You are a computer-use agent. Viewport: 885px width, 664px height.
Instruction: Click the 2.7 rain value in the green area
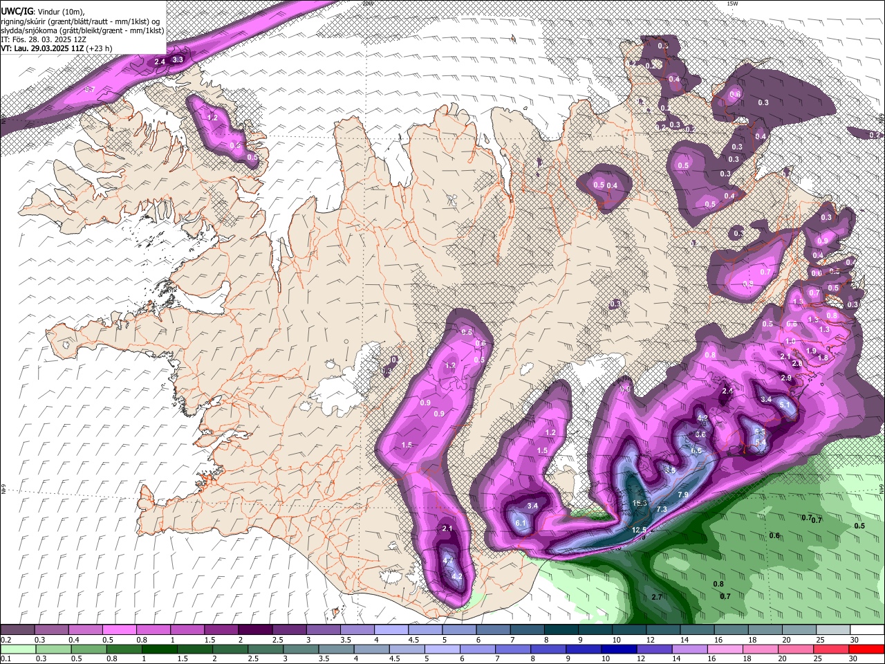pyautogui.click(x=657, y=597)
